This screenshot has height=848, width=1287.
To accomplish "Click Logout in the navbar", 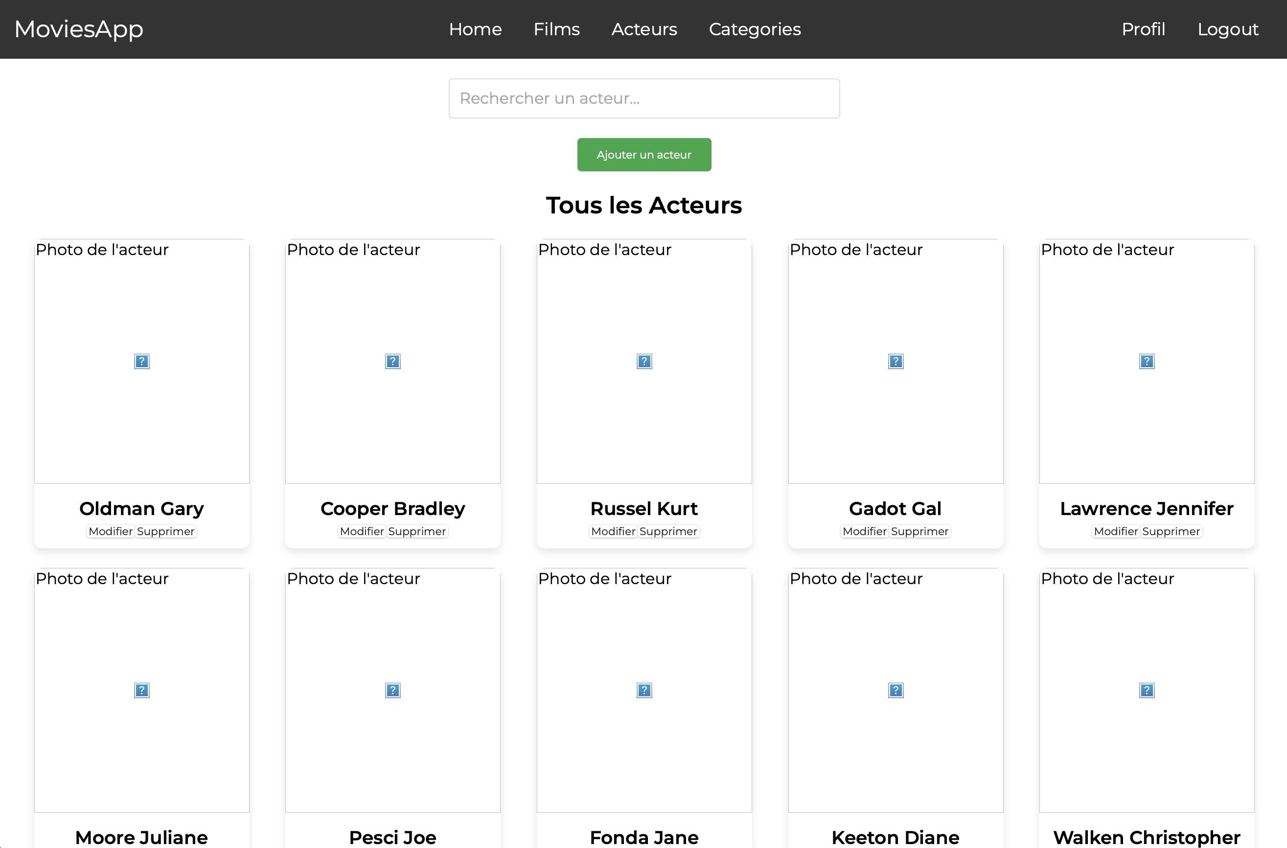I will coord(1227,29).
